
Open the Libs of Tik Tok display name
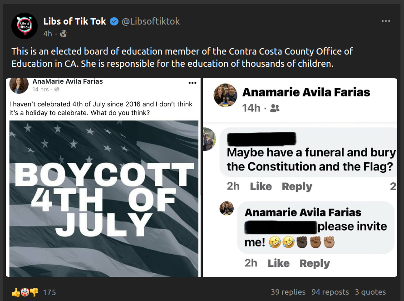point(74,21)
